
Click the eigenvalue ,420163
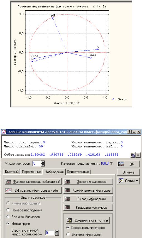point(93,155)
